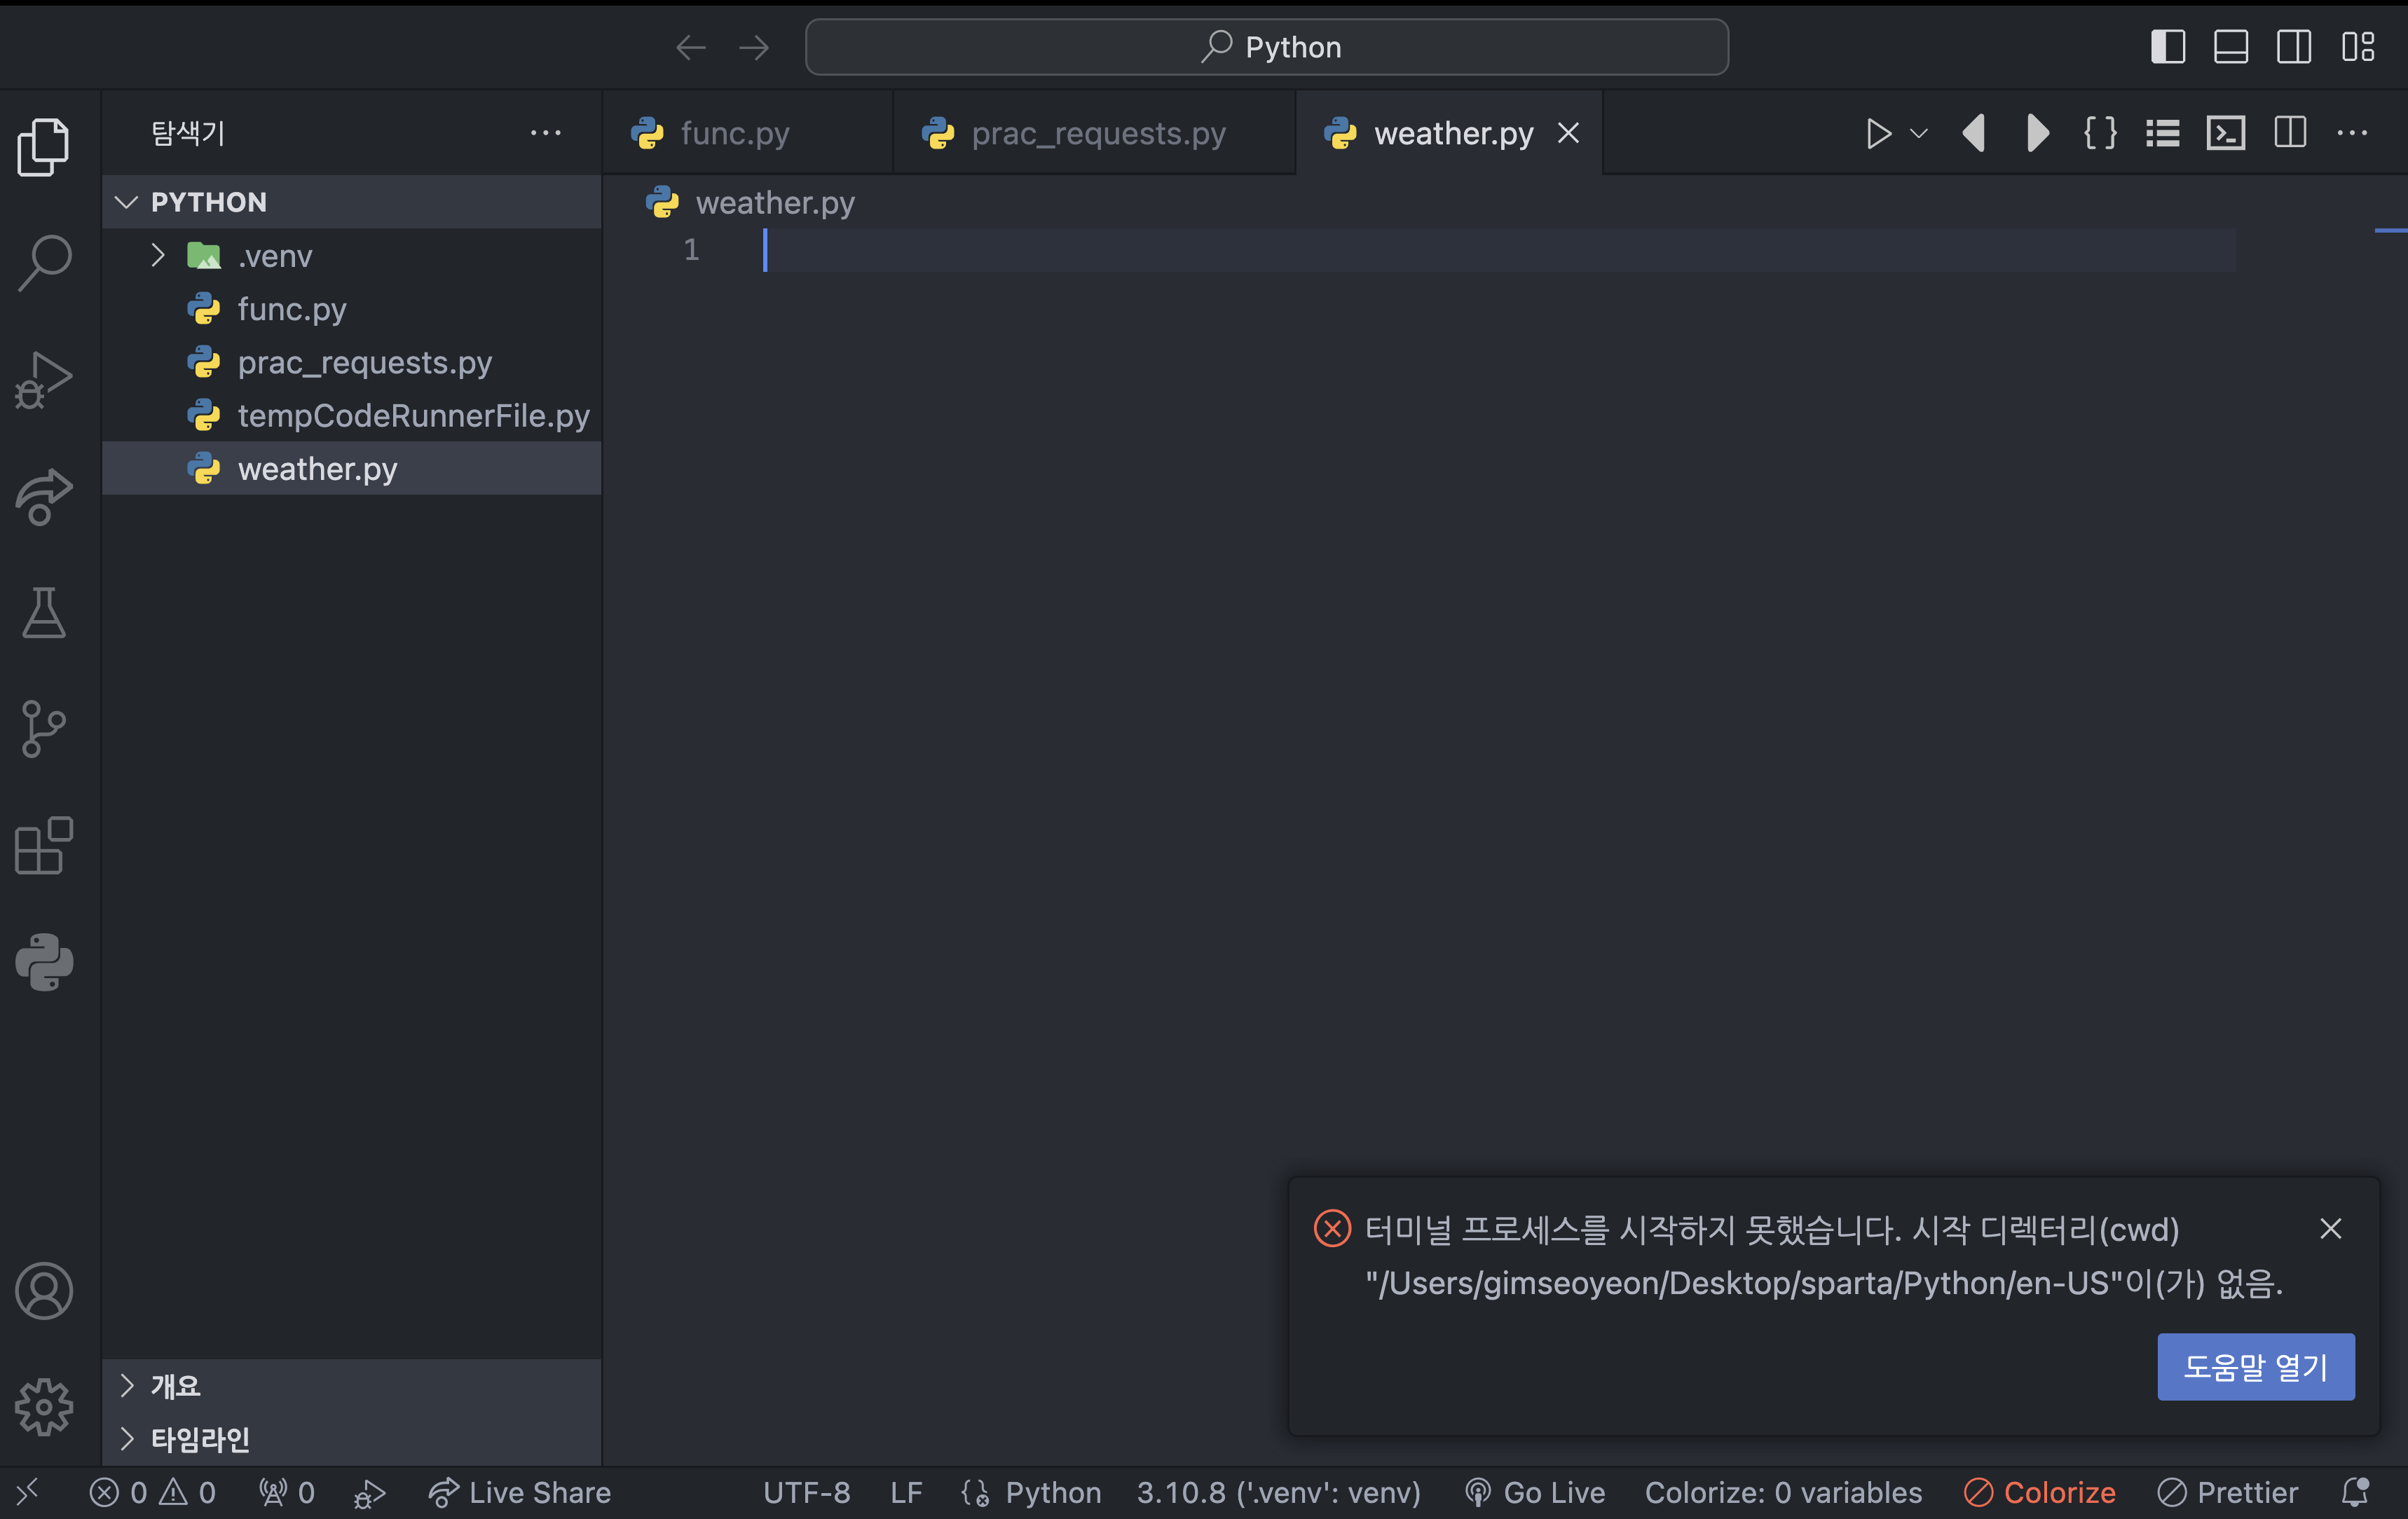Open the Accounts menu
Screen dimensions: 2408x1519
(44, 1290)
